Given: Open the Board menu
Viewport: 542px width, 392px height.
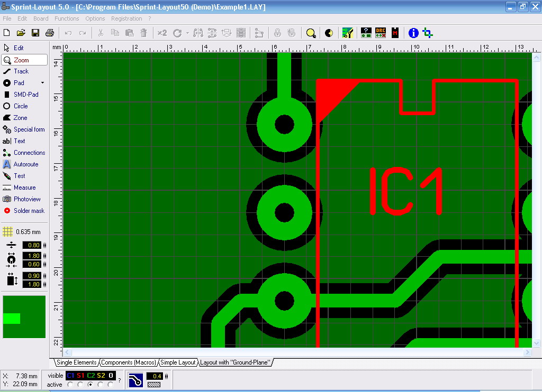Looking at the screenshot, I should [41, 18].
